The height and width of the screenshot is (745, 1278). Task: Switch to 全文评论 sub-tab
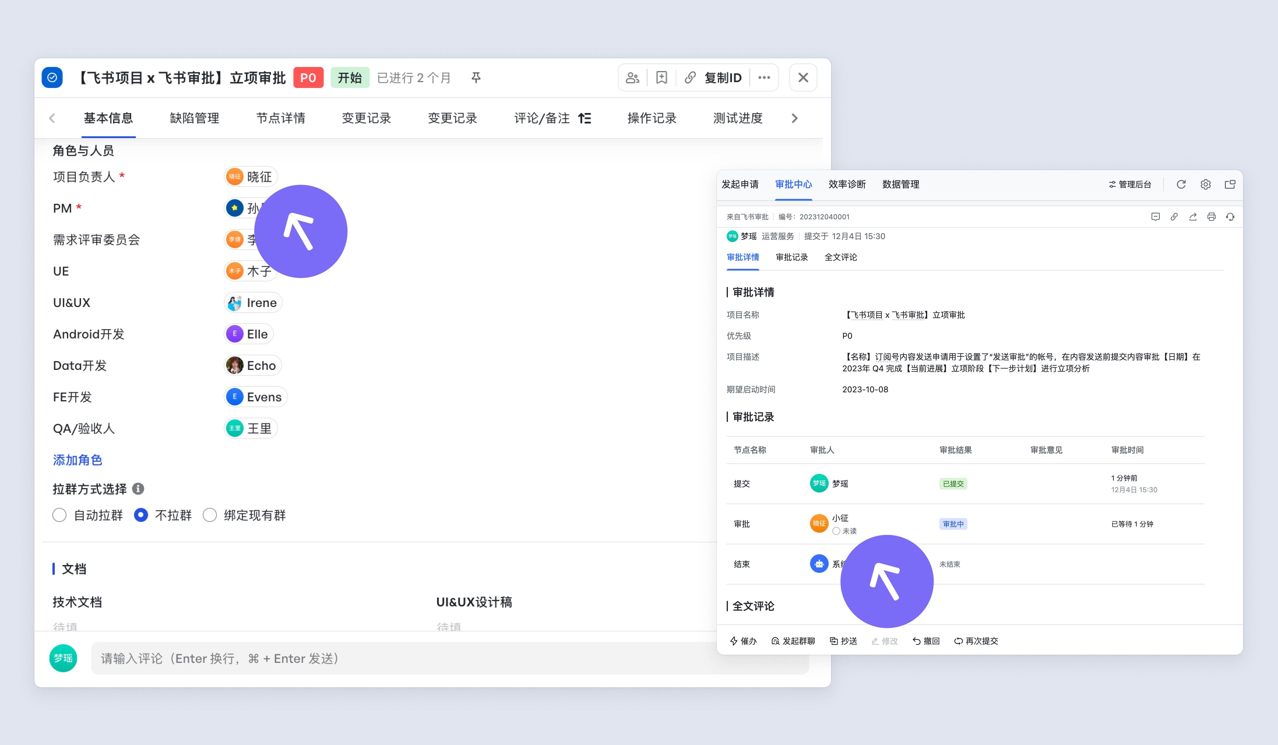(840, 257)
